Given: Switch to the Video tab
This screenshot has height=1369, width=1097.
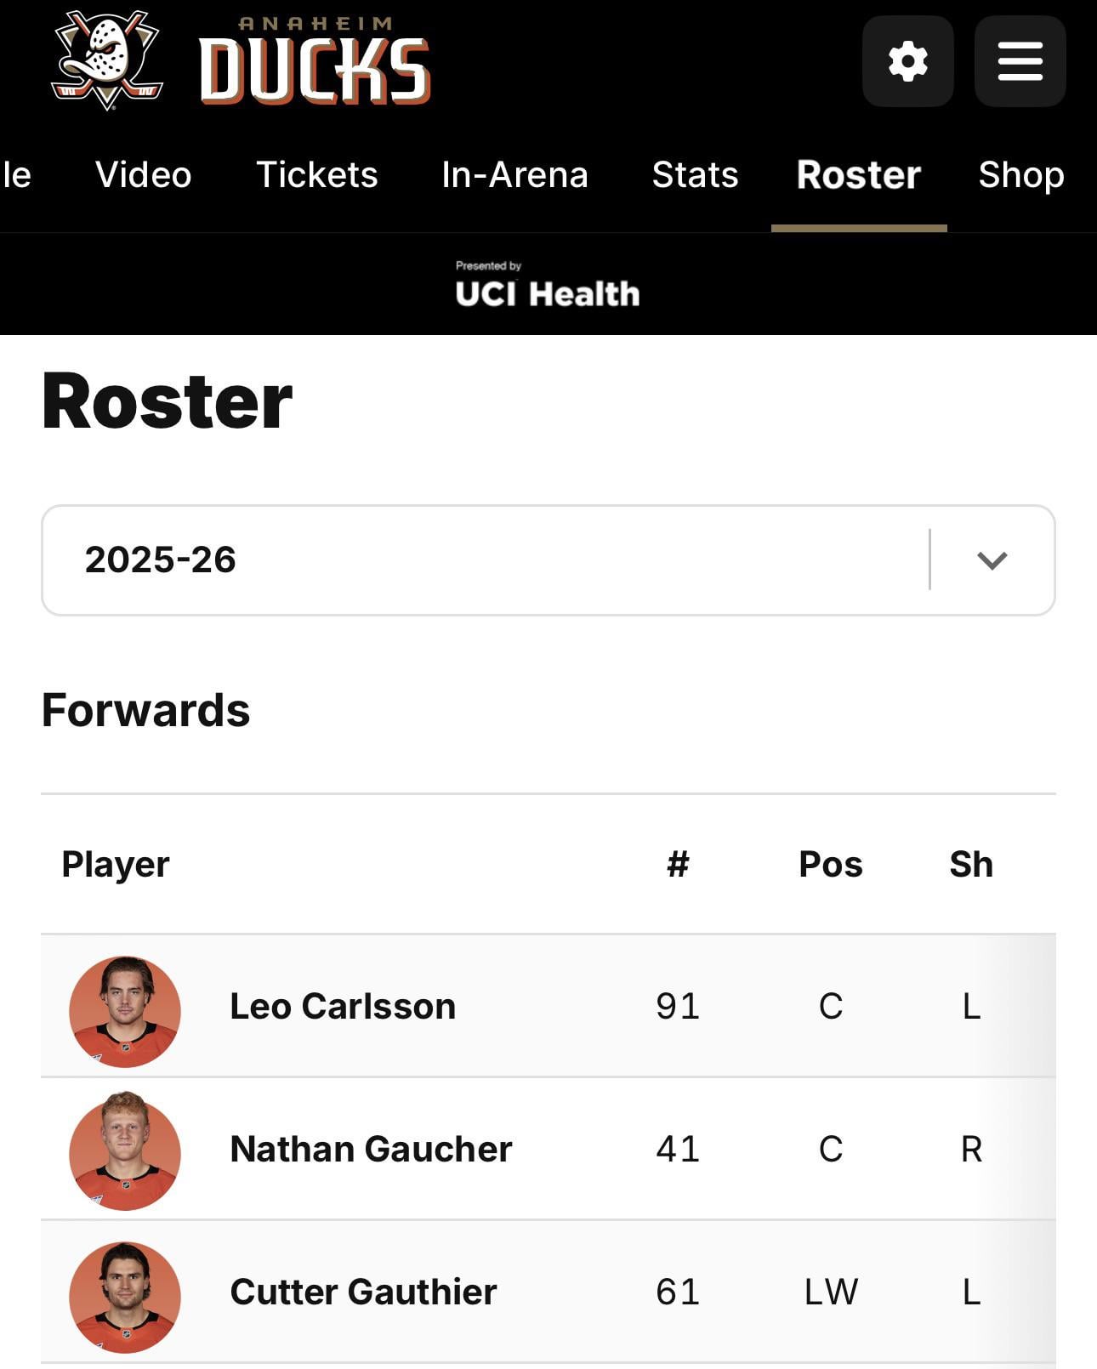Looking at the screenshot, I should [143, 175].
